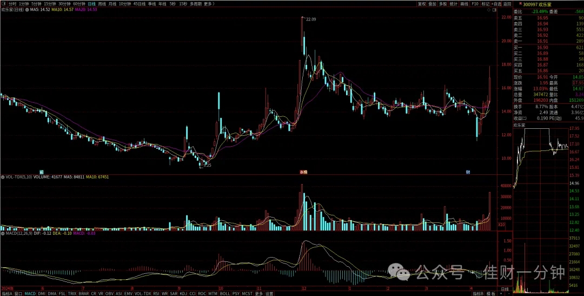Click the 日线 label at bottom-right
584x296 pixels.
tap(505, 290)
